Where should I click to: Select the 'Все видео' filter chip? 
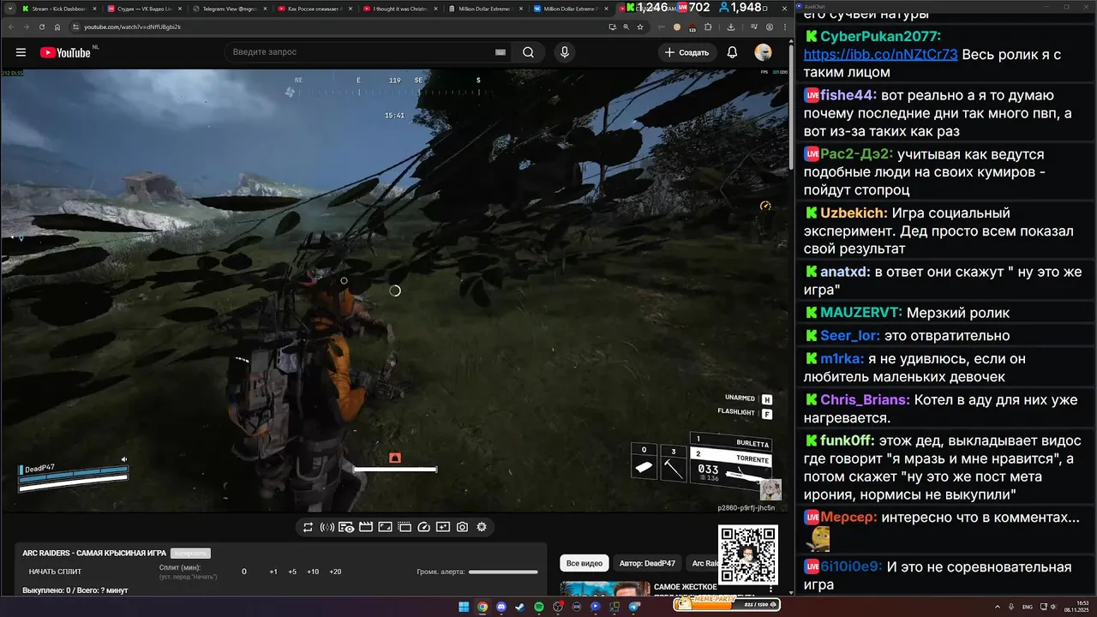click(x=585, y=563)
